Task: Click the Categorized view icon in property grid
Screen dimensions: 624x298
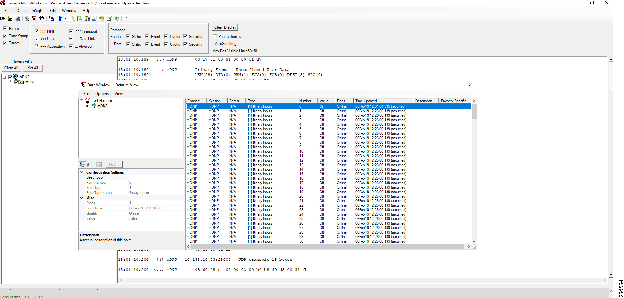Action: pyautogui.click(x=82, y=165)
